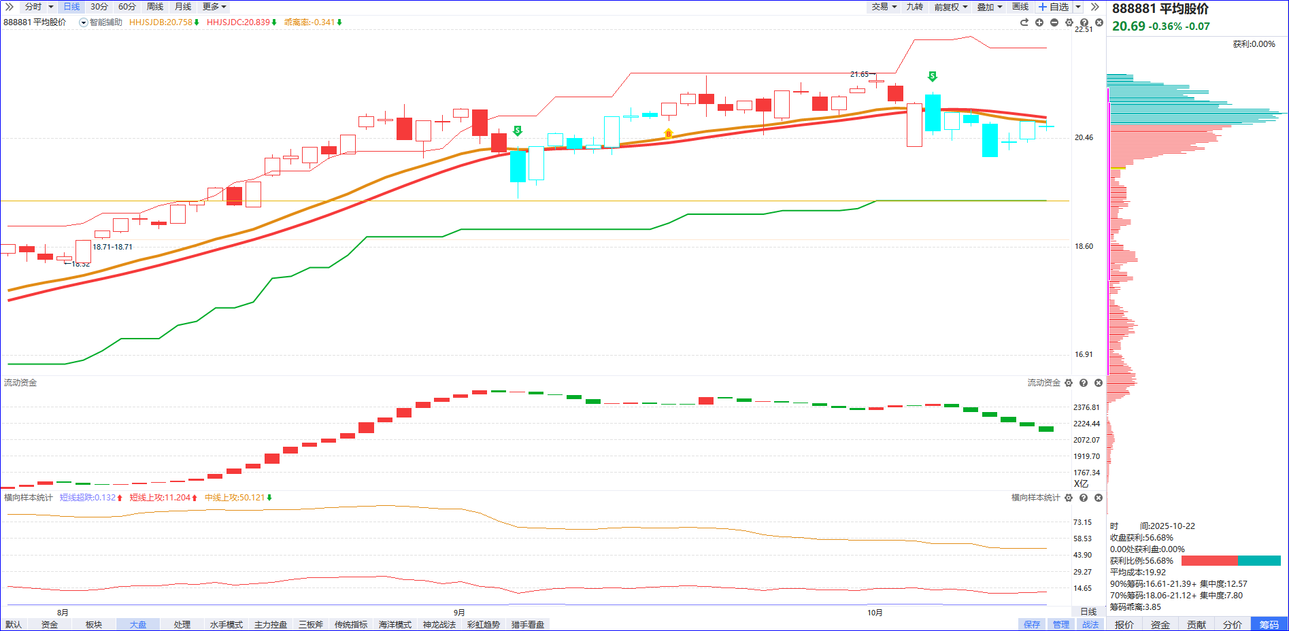Click the 获利比例 red-teal progress bar
1289x631 pixels.
(x=1231, y=561)
